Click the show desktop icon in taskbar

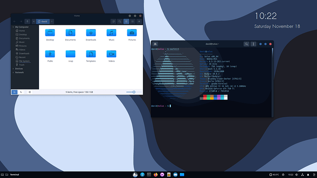(2, 175)
